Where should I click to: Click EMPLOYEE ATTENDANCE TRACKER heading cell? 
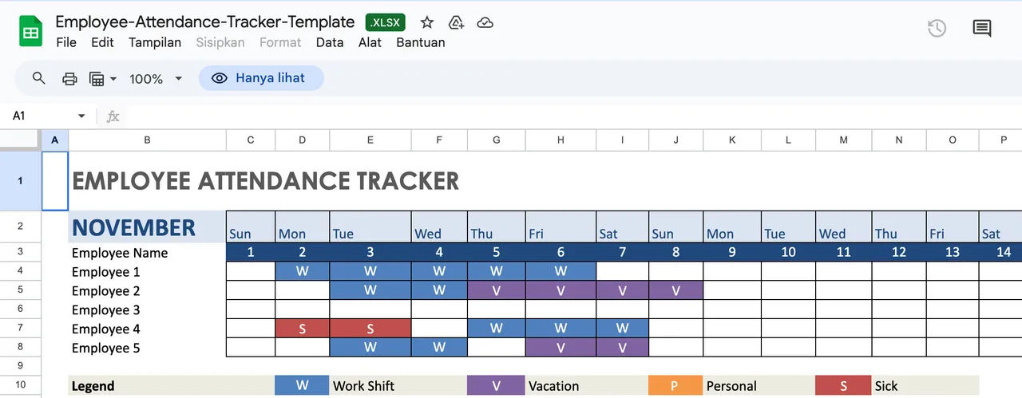pyautogui.click(x=266, y=181)
